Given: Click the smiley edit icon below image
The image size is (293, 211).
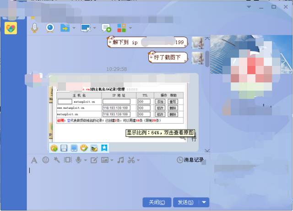Looking at the screenshot, I should pos(84,148).
